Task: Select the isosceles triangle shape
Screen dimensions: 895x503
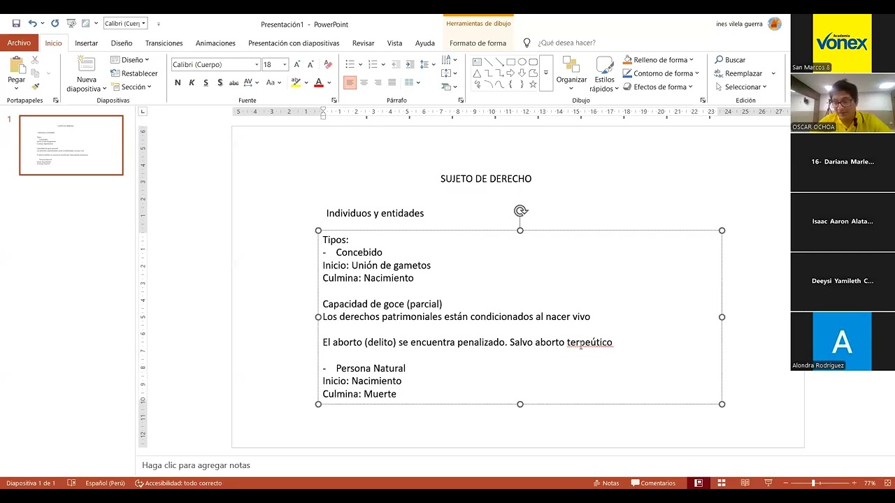Action: coord(477,73)
